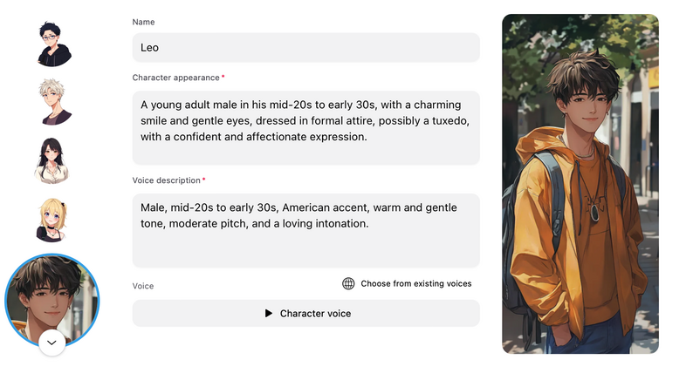This screenshot has width=693, height=380.
Task: Choose the white-haired male avatar
Action: coord(53,102)
